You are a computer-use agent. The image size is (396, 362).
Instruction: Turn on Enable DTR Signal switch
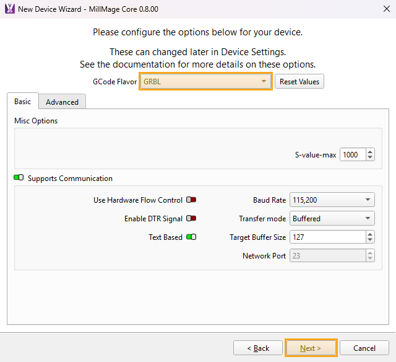191,219
